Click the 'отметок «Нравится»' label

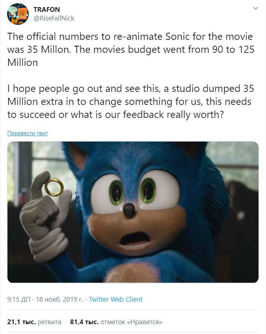pyautogui.click(x=132, y=322)
